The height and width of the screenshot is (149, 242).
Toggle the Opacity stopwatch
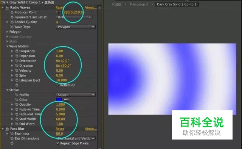17,104
